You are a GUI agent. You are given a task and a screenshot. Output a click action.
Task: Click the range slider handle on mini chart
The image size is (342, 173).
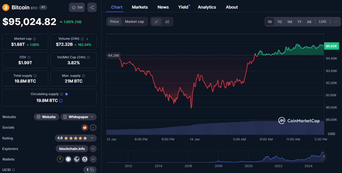coord(323,156)
